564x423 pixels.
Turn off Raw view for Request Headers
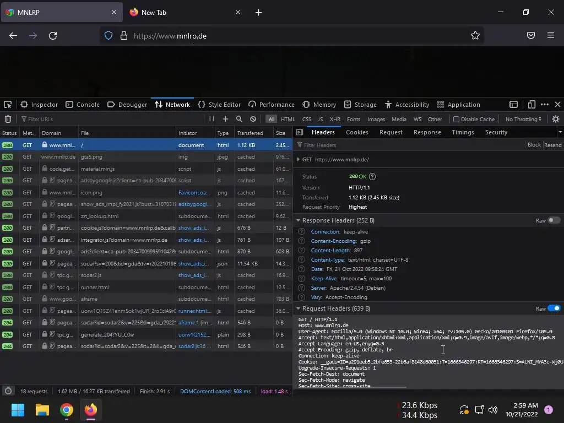click(554, 308)
